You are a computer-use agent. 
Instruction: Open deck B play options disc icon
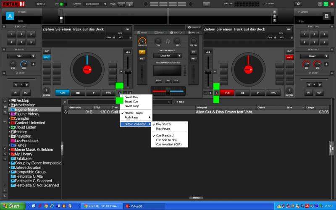(216, 93)
